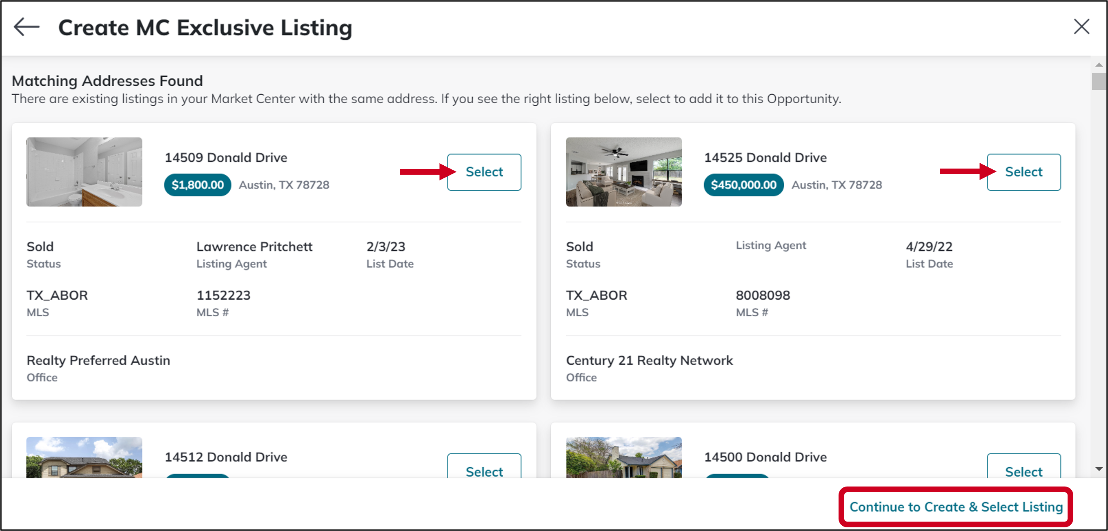Image resolution: width=1108 pixels, height=531 pixels.
Task: Click Realty Preferred Austin office name
Action: 98,360
